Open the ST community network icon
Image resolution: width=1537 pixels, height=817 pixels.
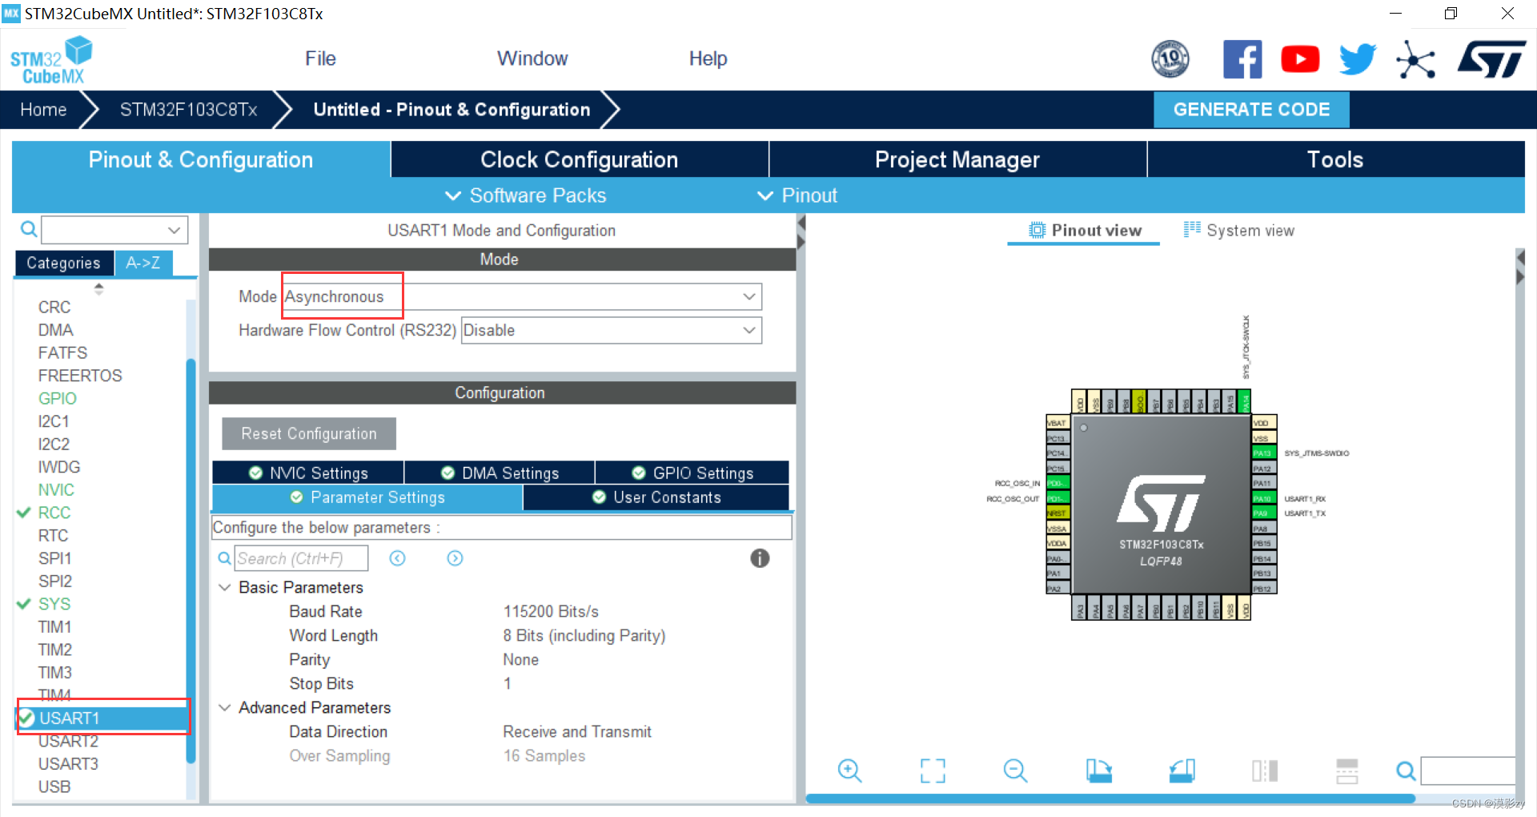click(1415, 60)
